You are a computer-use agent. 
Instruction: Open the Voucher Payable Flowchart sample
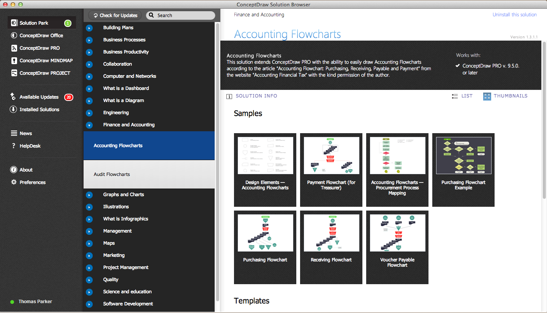[x=397, y=247]
